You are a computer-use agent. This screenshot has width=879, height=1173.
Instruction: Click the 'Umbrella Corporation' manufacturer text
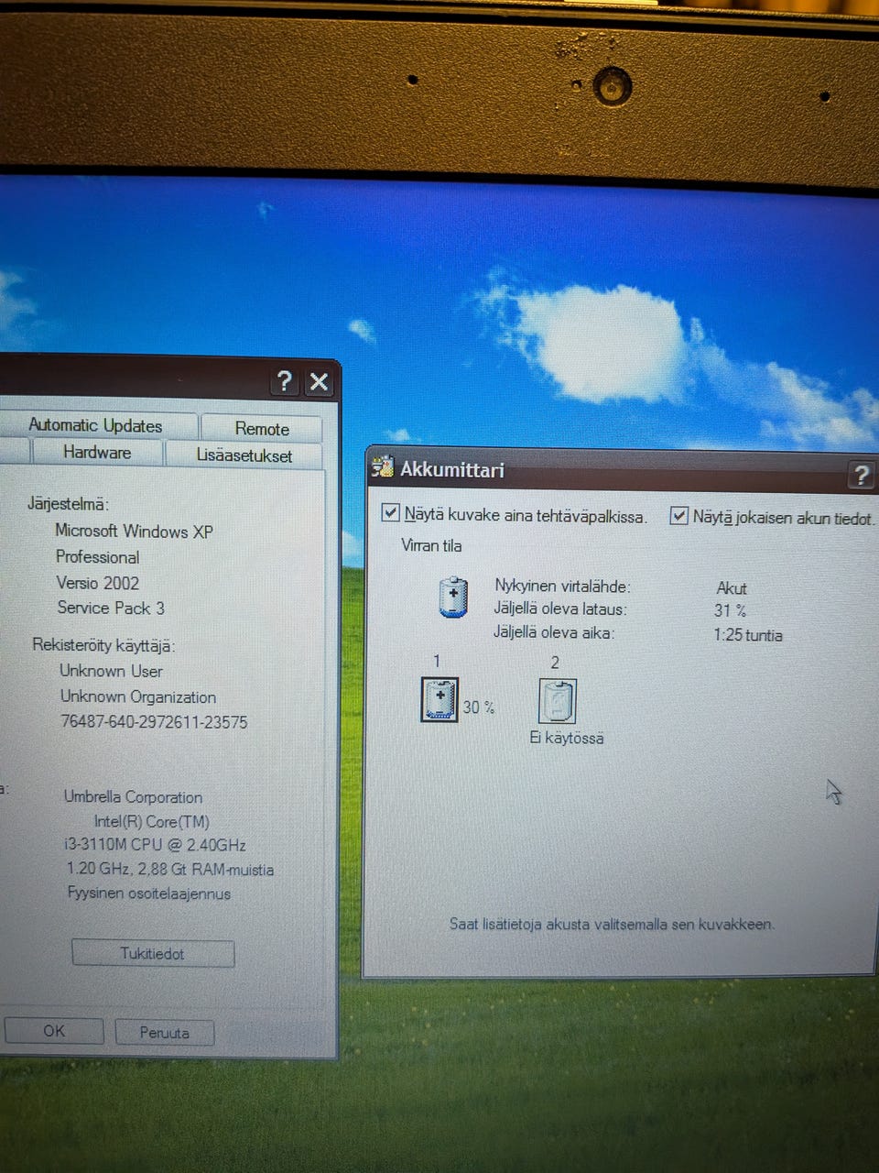pos(133,797)
